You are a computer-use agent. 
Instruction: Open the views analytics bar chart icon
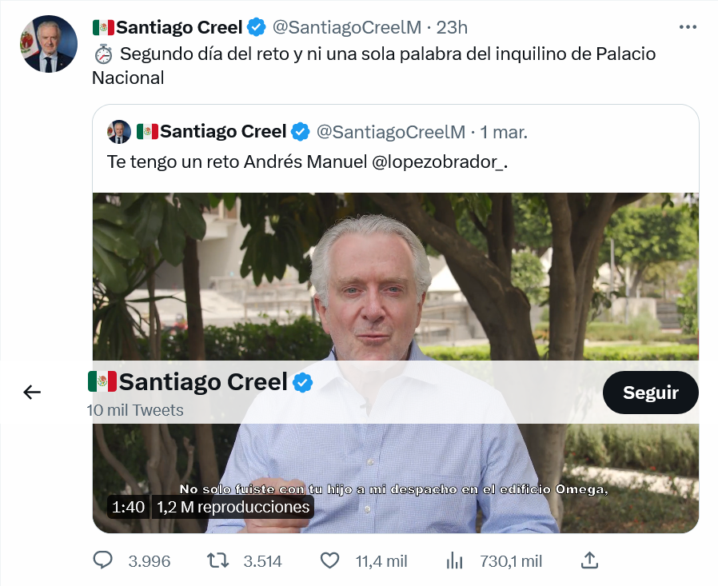pos(455,560)
